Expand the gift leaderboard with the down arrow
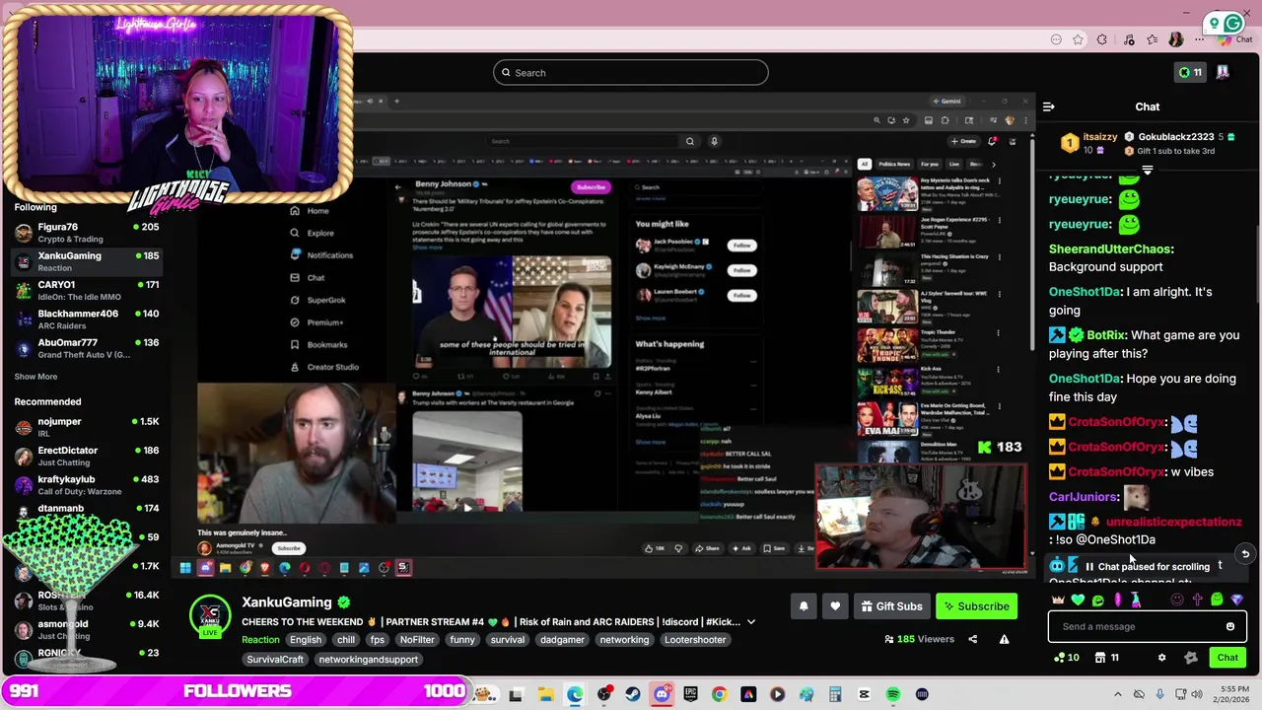1262x710 pixels. (1147, 171)
